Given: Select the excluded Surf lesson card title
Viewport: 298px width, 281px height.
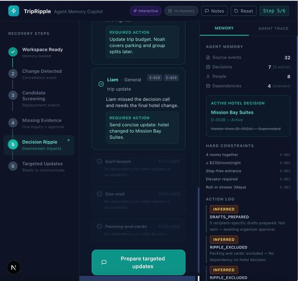Looking at the screenshot, I should click(x=118, y=161).
